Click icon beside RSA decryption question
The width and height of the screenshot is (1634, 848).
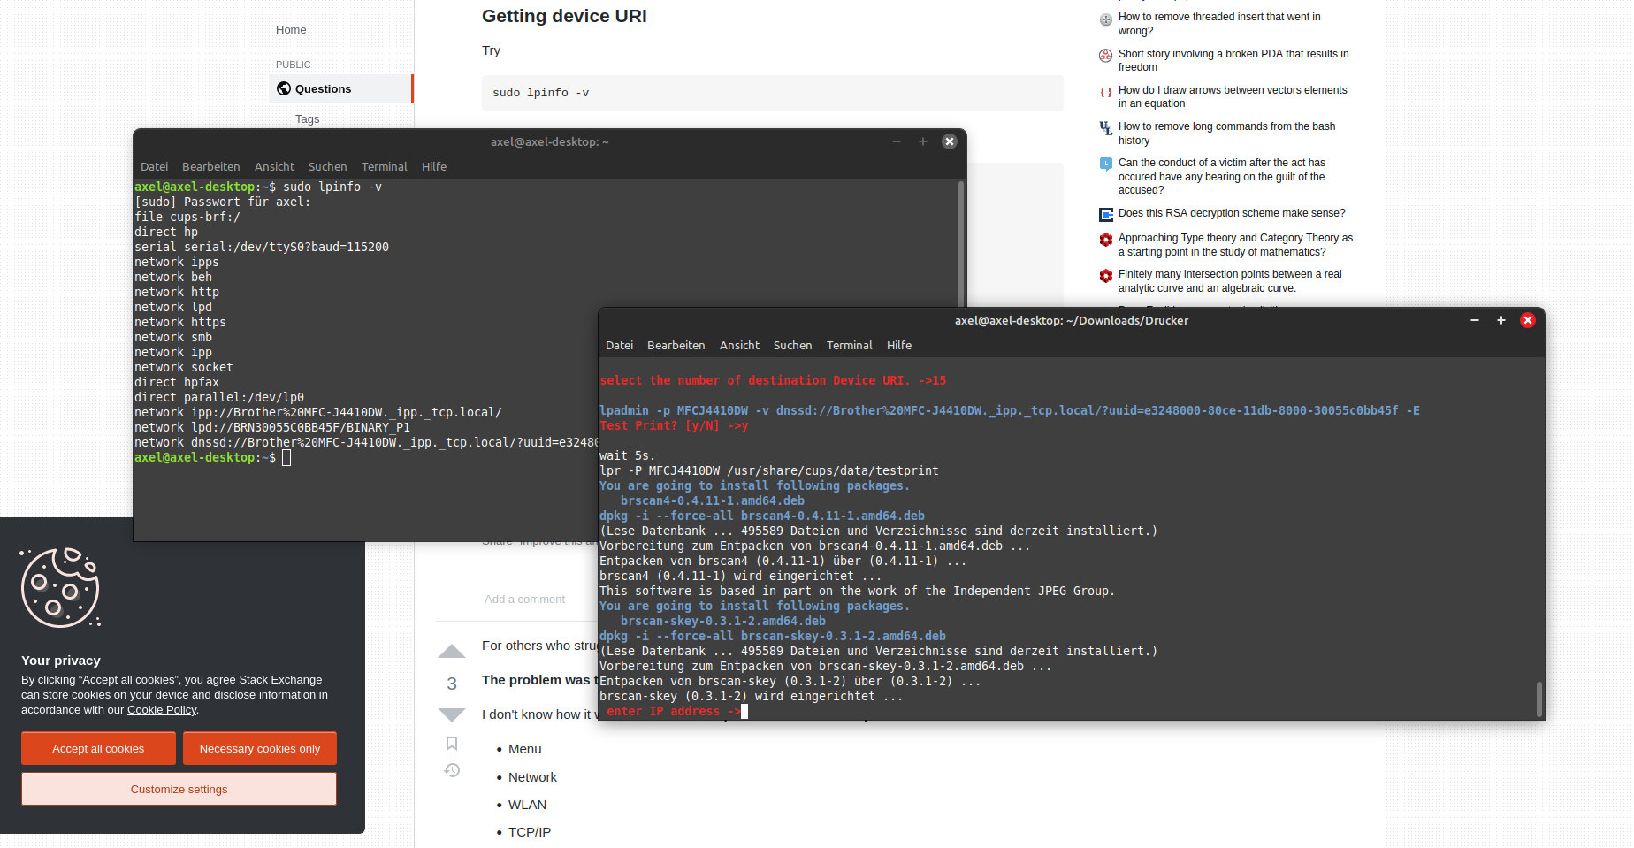tap(1105, 214)
